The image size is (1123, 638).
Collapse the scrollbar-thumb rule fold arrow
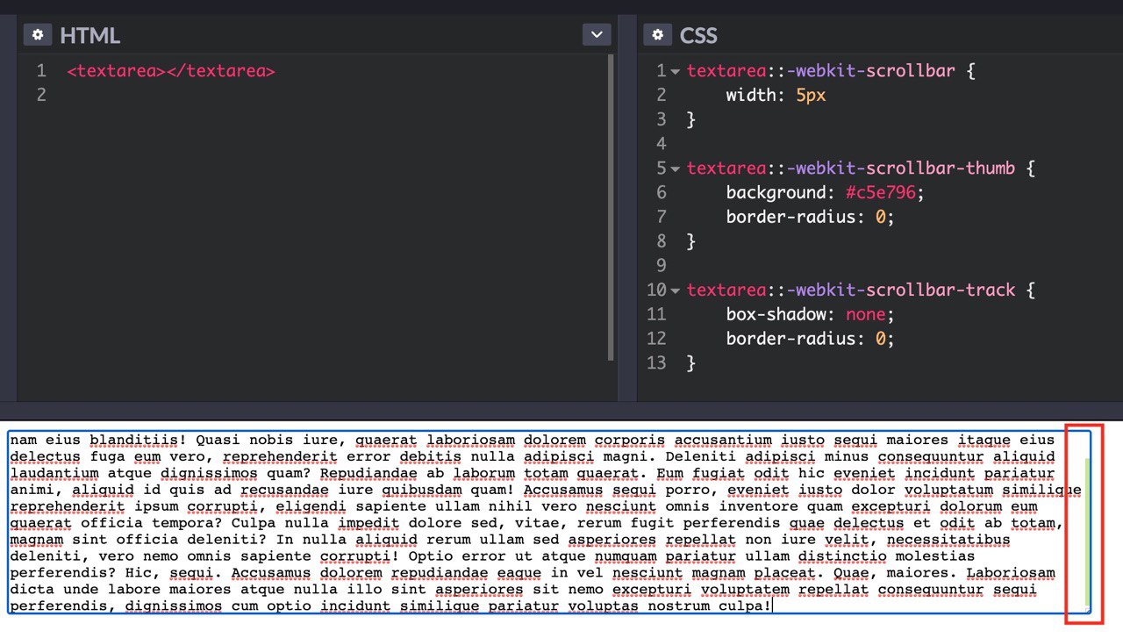(x=676, y=168)
